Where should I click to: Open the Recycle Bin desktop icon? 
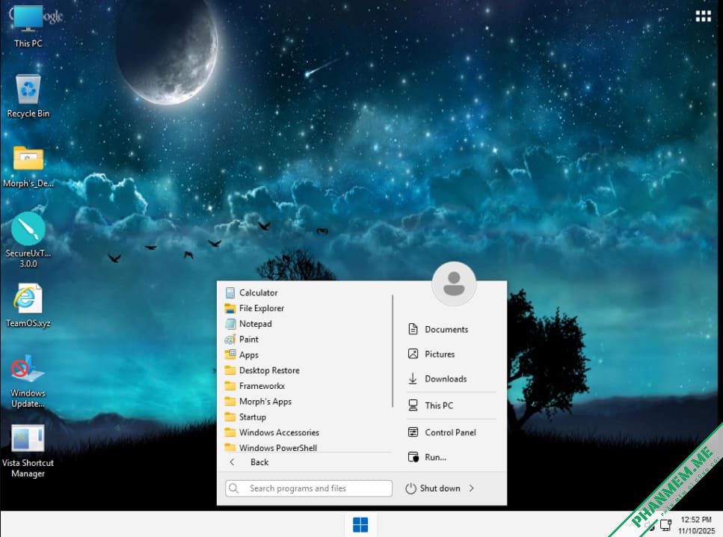28,96
